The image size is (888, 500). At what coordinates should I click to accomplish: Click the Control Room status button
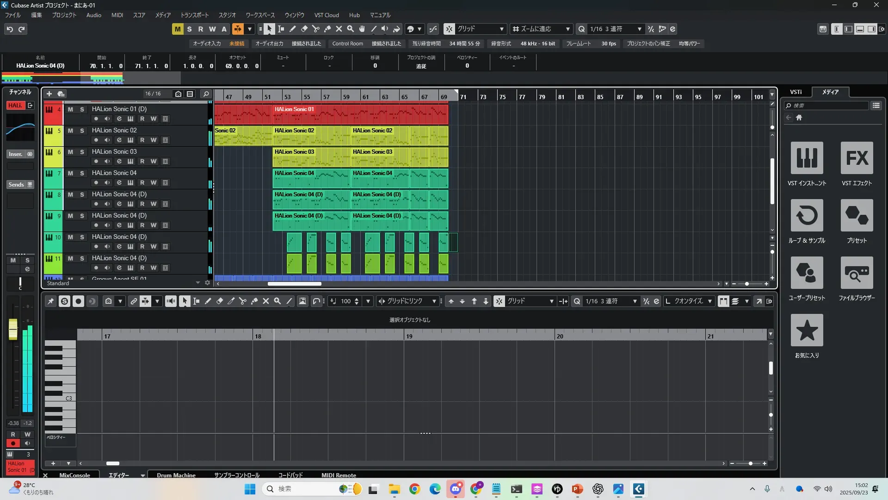(x=347, y=44)
